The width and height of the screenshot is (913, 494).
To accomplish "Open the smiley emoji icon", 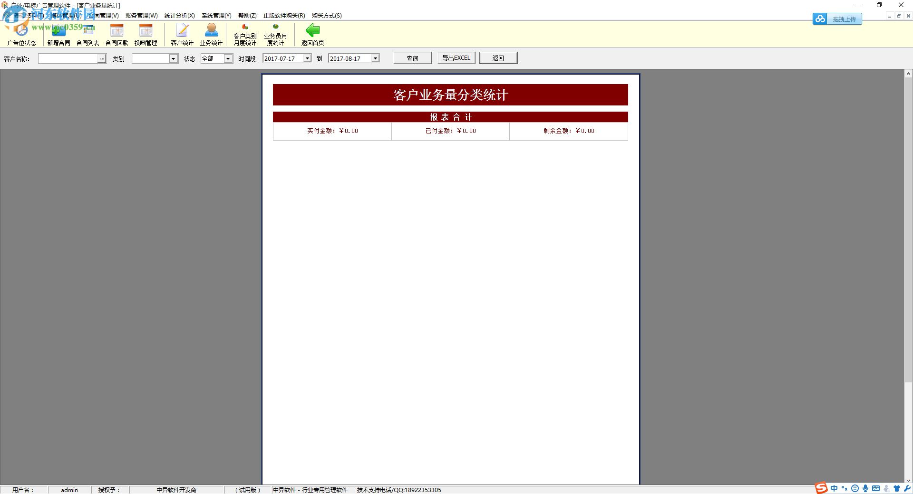I will [x=855, y=488].
